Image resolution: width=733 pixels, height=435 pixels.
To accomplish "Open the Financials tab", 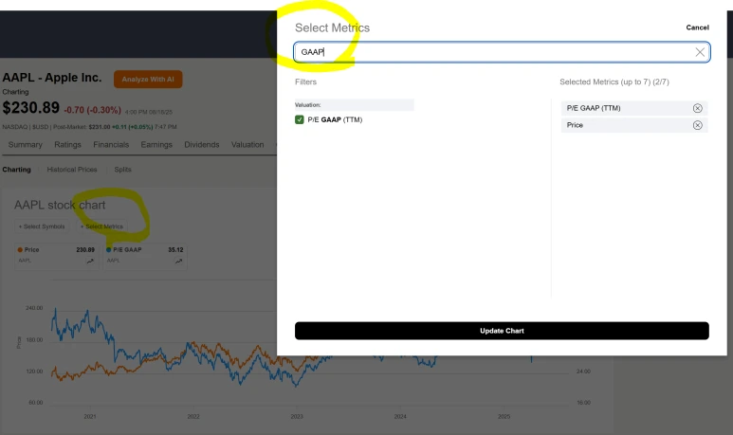I will (x=111, y=144).
